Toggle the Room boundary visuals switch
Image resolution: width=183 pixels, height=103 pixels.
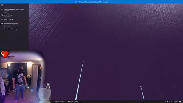click(x=6, y=26)
